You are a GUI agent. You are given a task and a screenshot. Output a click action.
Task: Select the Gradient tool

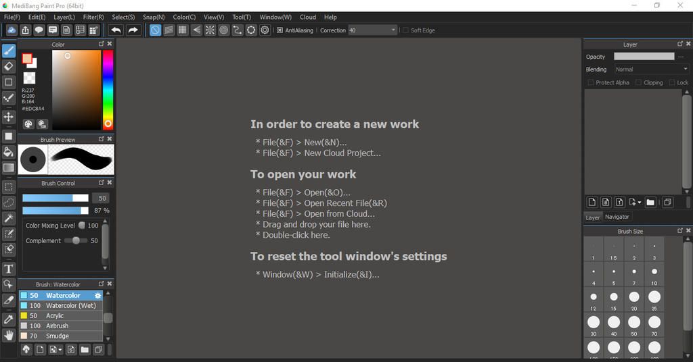pos(8,167)
